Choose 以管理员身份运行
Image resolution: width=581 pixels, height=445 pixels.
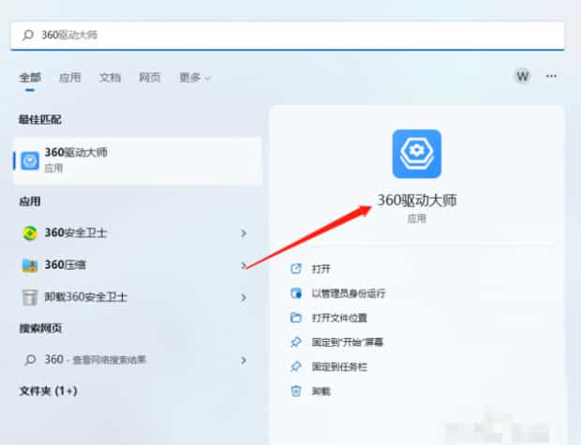349,293
